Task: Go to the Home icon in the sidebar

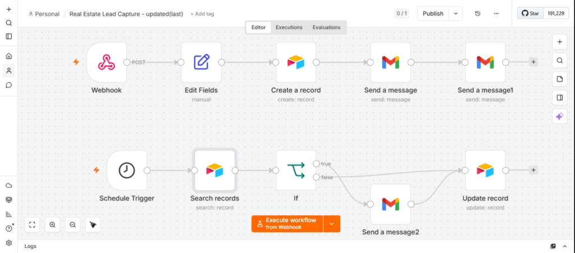Action: point(9,56)
